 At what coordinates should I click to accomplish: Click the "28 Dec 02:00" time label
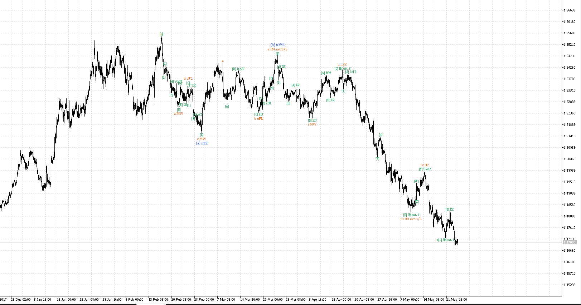21,300
